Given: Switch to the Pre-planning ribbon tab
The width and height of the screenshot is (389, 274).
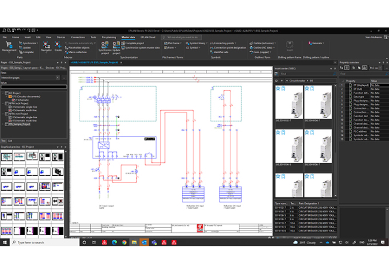Looking at the screenshot, I should coord(109,37).
